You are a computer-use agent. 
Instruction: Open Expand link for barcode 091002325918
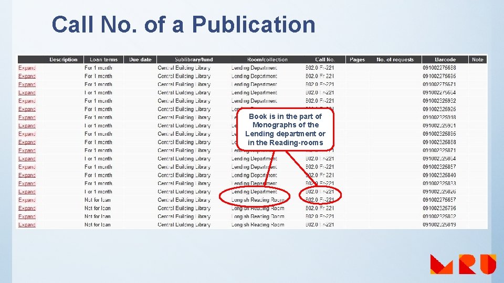coord(27,117)
